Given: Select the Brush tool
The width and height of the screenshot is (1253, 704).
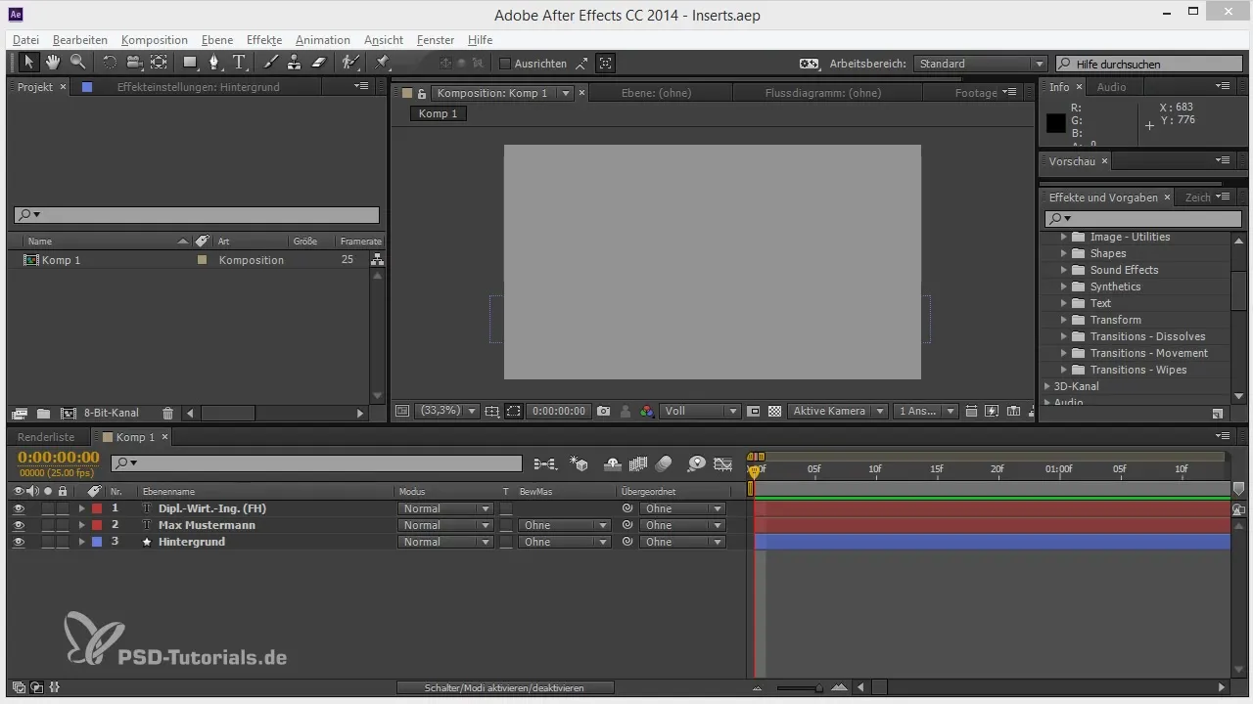Looking at the screenshot, I should tap(271, 63).
